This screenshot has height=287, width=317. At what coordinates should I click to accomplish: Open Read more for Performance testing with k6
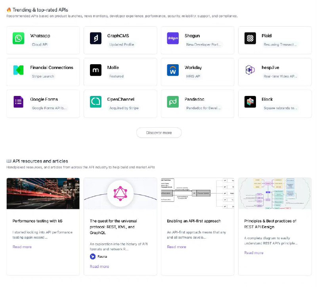coord(22,247)
